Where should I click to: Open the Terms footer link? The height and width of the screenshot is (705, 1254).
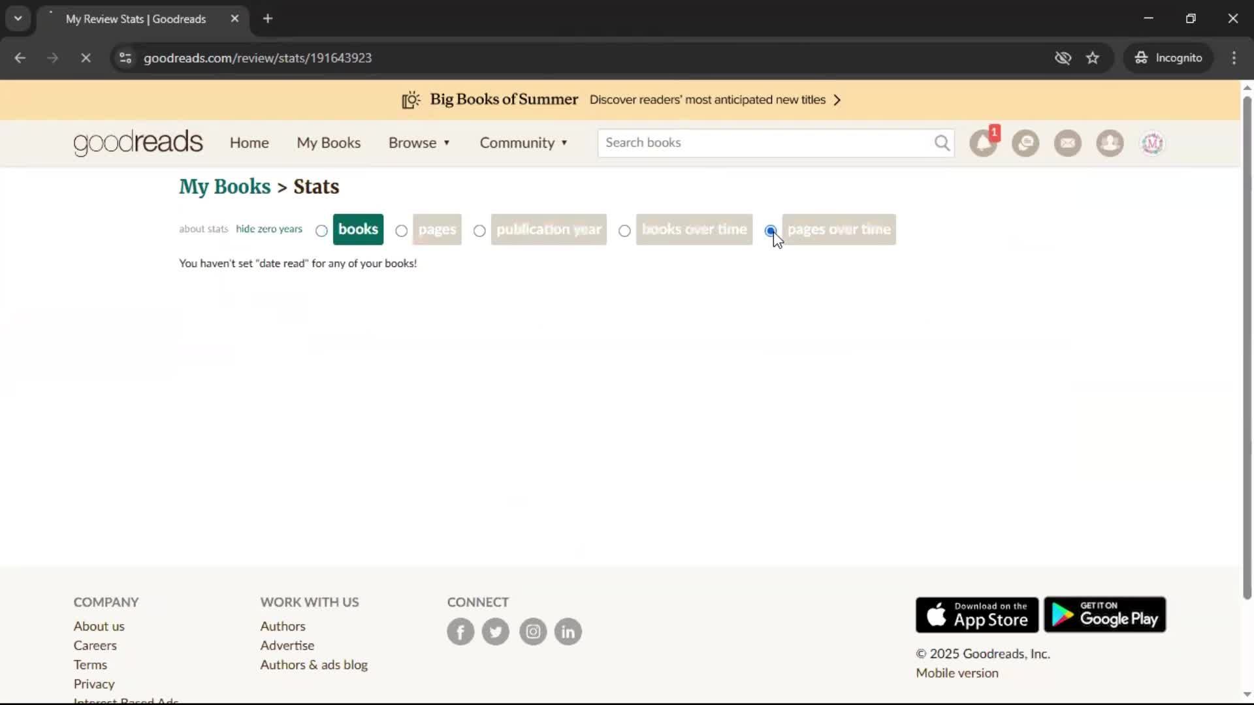point(90,665)
